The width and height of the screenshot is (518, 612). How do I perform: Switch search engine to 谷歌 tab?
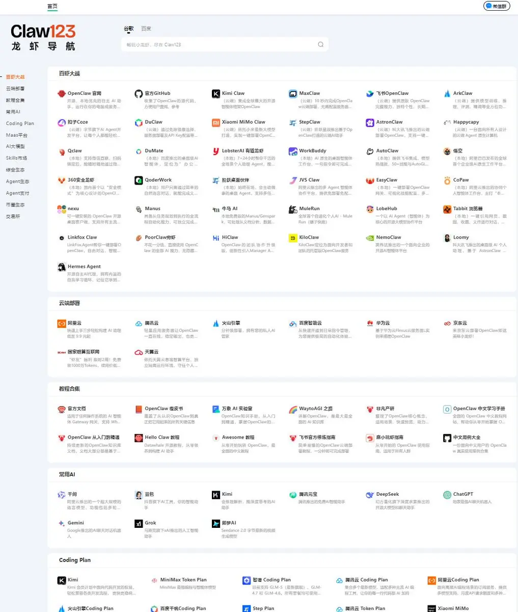129,29
